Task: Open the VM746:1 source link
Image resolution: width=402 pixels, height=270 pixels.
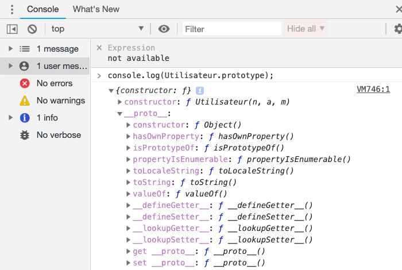Action: tap(373, 90)
